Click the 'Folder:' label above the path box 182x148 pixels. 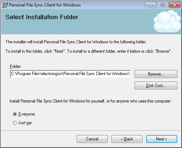[x=16, y=66]
